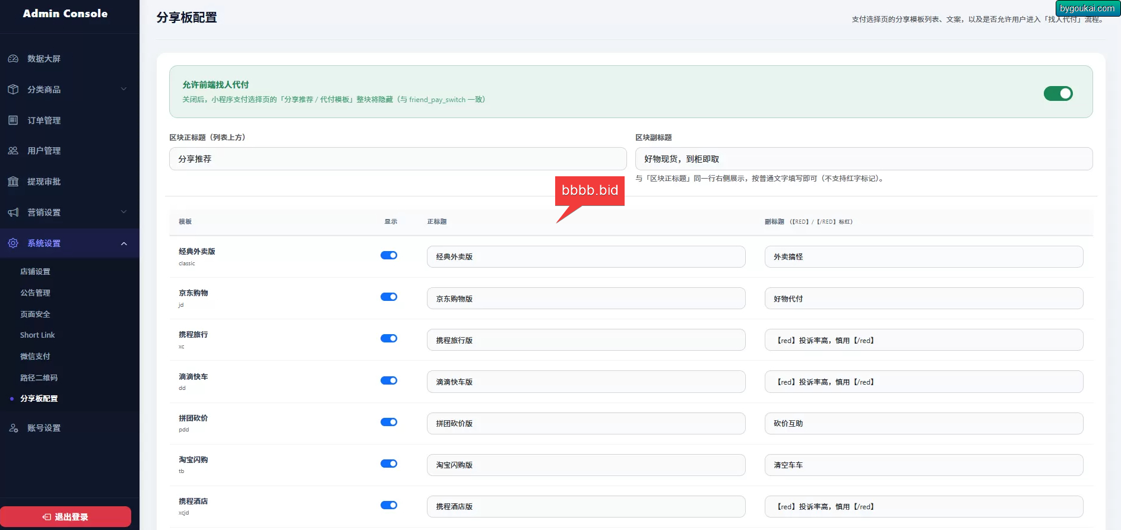Edit the 清空车车 subtitle field

click(x=924, y=465)
